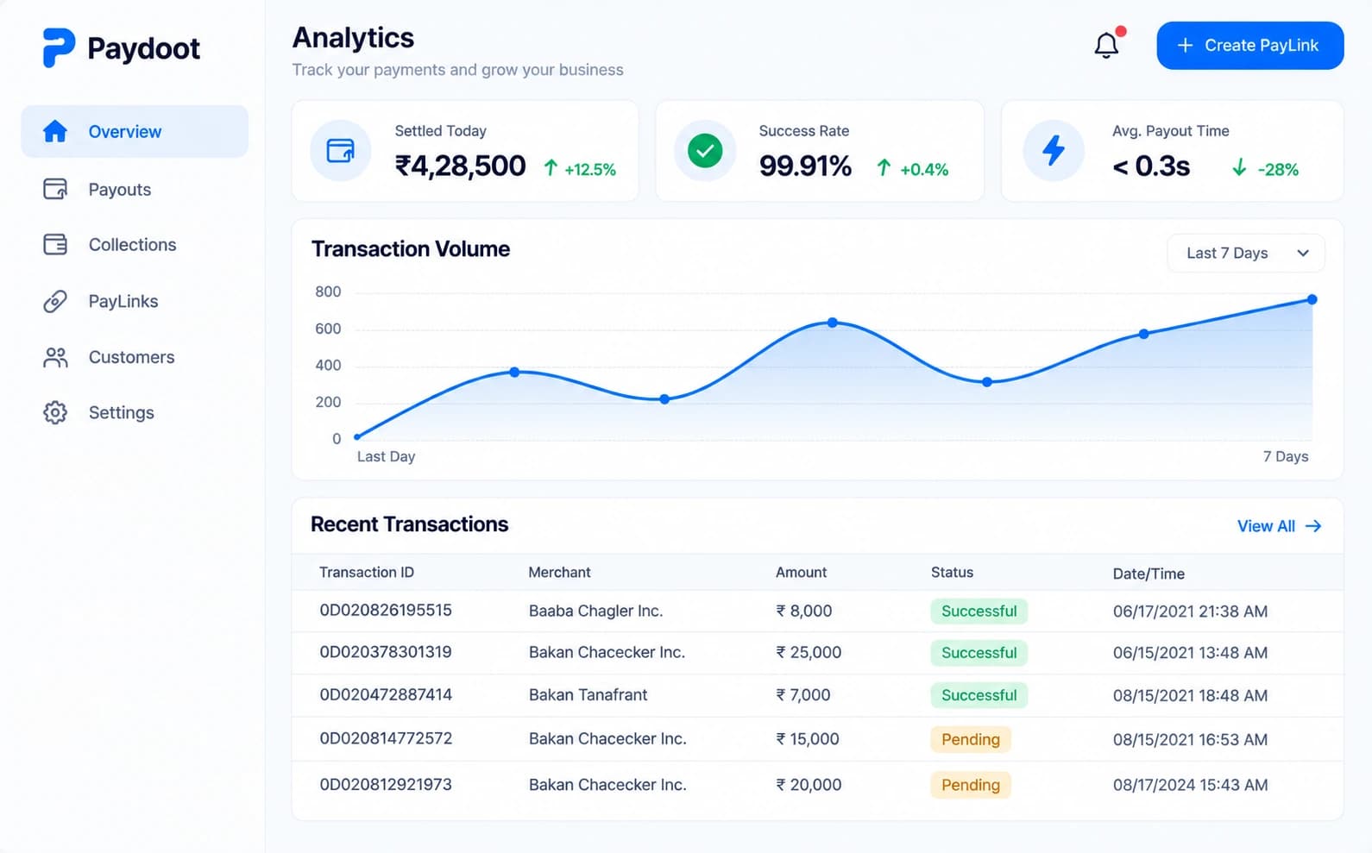This screenshot has height=853, width=1372.
Task: Click the Success Rate checkmark icon
Action: coord(705,151)
